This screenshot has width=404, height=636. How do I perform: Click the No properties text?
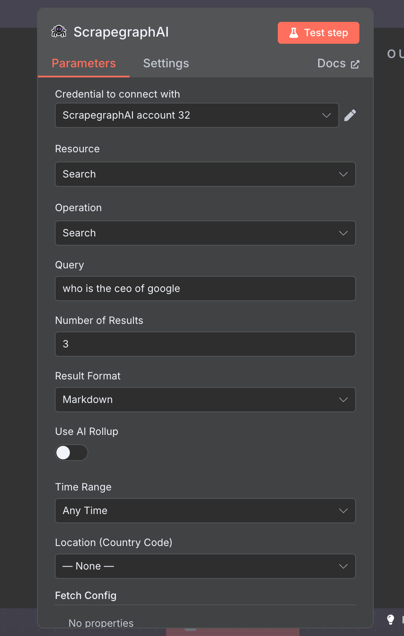[101, 623]
